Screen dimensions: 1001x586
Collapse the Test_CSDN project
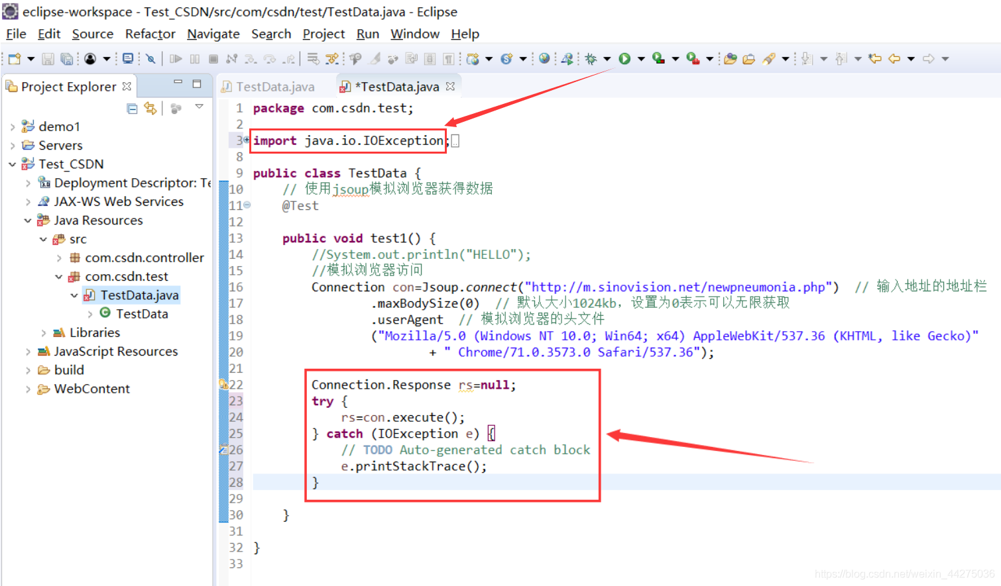[13, 164]
